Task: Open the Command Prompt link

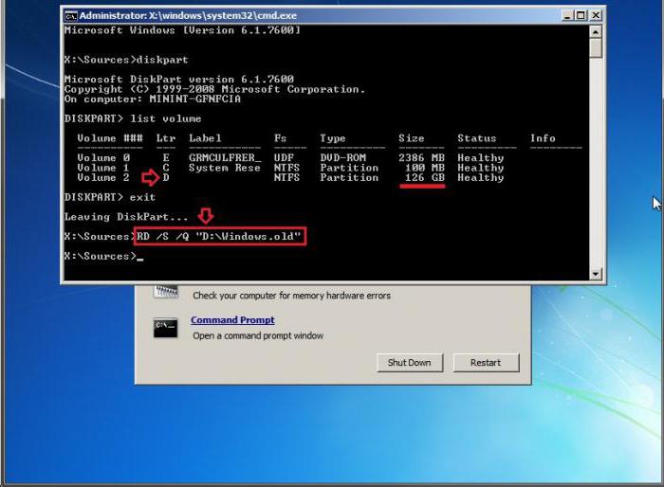Action: pyautogui.click(x=232, y=320)
